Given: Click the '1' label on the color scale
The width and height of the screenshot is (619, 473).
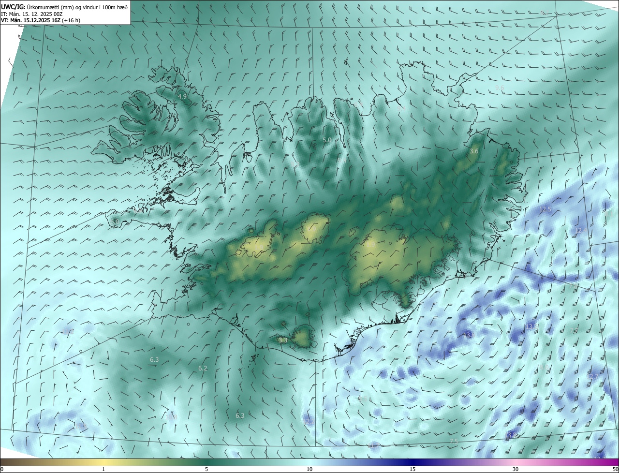Looking at the screenshot, I should click(103, 469).
